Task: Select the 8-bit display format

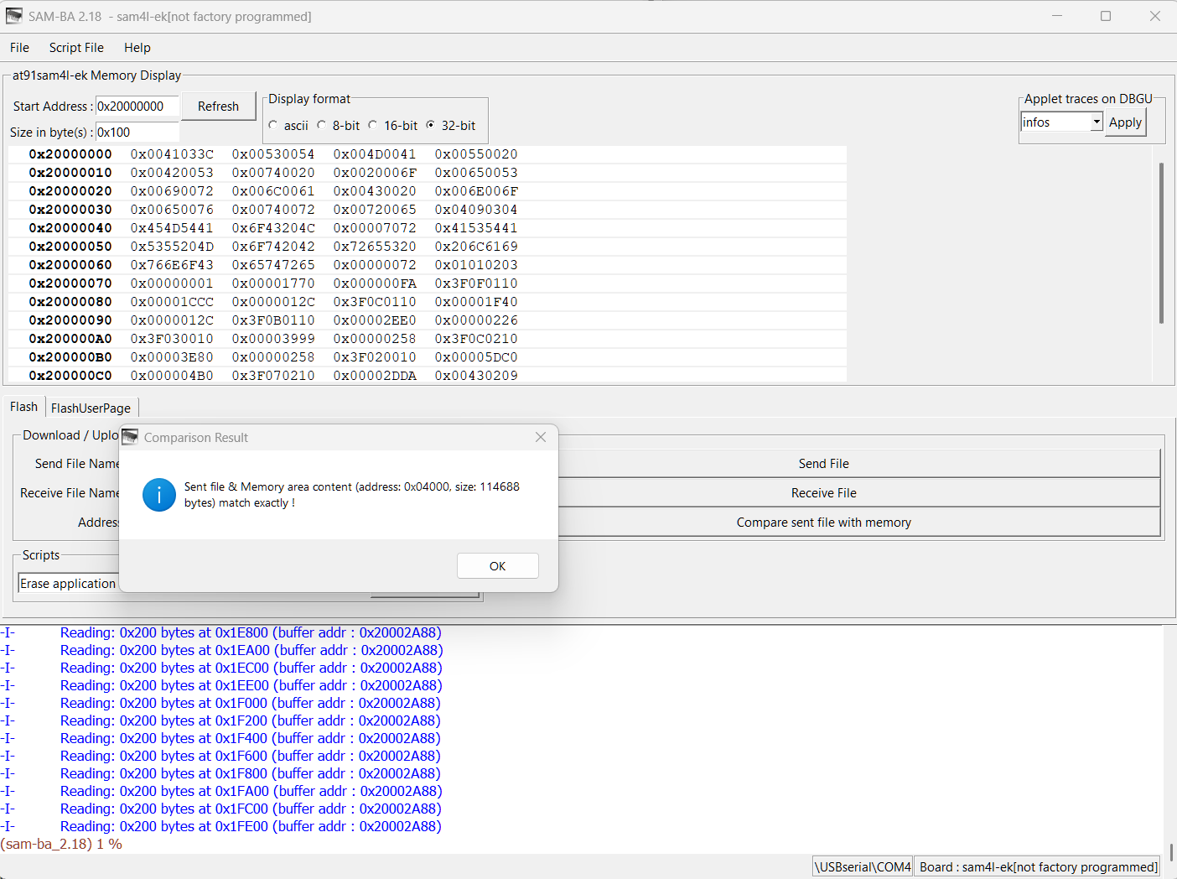Action: pyautogui.click(x=322, y=125)
